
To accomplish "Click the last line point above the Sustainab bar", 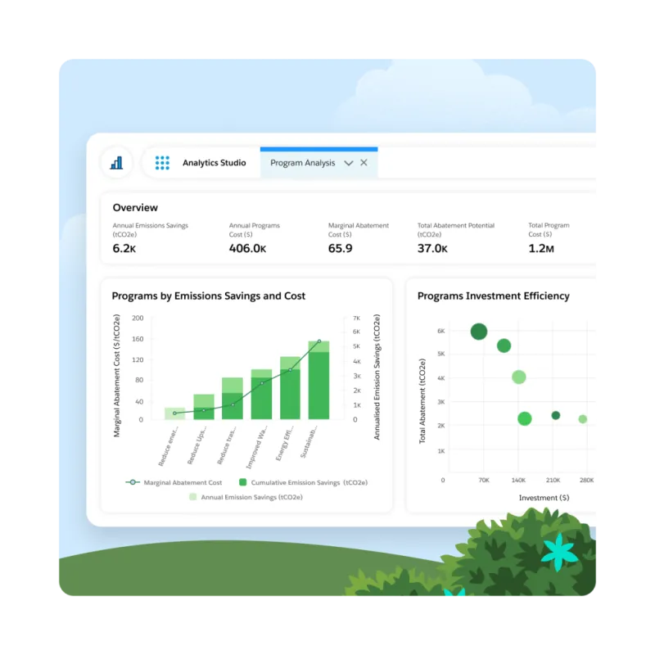I will [319, 341].
